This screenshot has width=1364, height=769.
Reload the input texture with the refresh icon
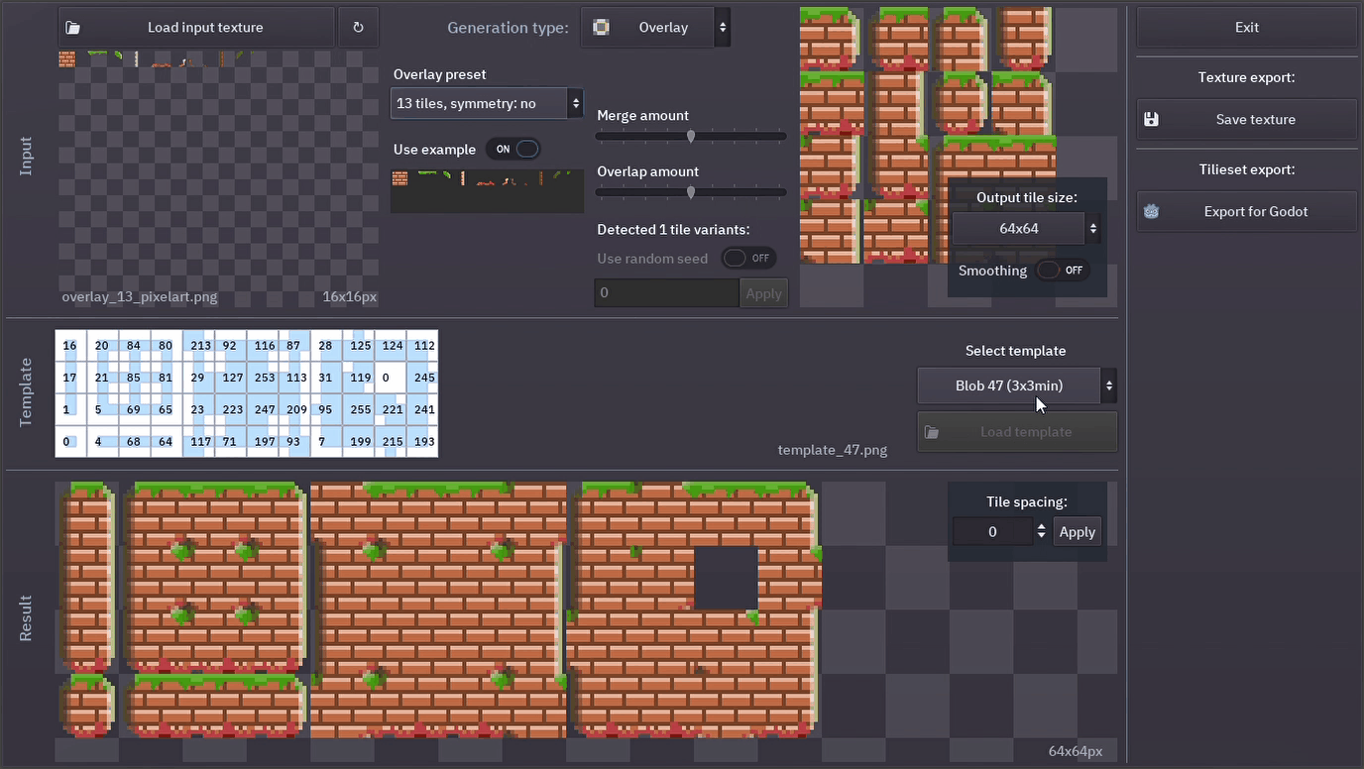click(x=358, y=28)
